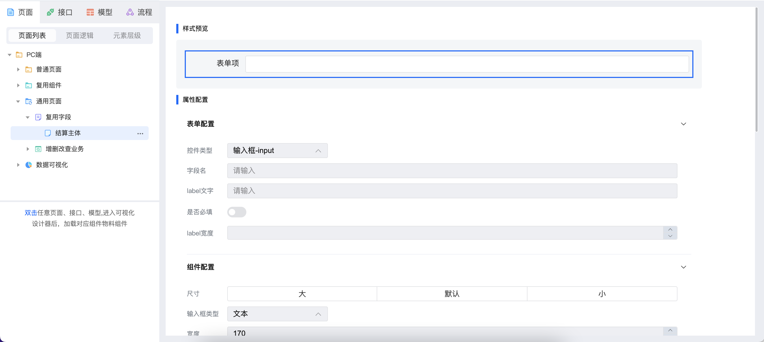Switch to the 流程 top tab
Image resolution: width=764 pixels, height=342 pixels.
pos(139,12)
